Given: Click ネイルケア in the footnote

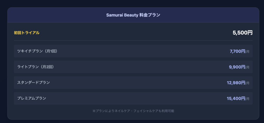Looking at the screenshot, I should coord(122,111).
